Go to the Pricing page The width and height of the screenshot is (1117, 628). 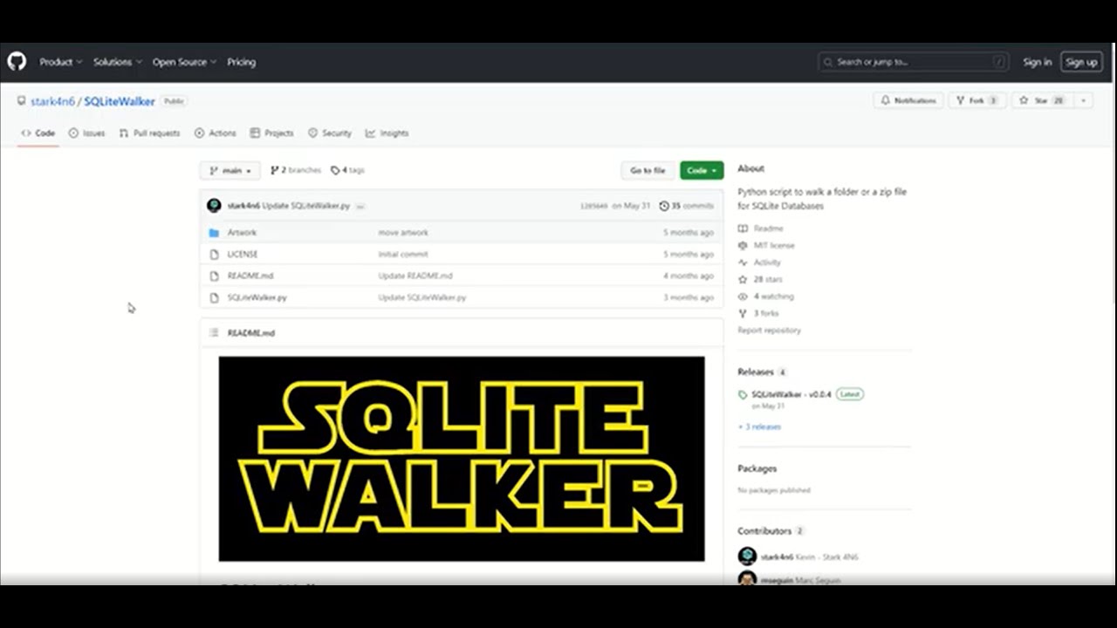242,62
